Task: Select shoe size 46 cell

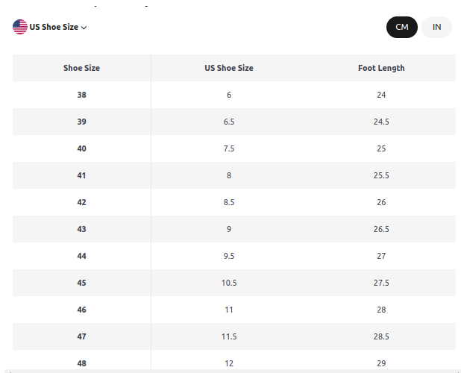Action: point(82,310)
